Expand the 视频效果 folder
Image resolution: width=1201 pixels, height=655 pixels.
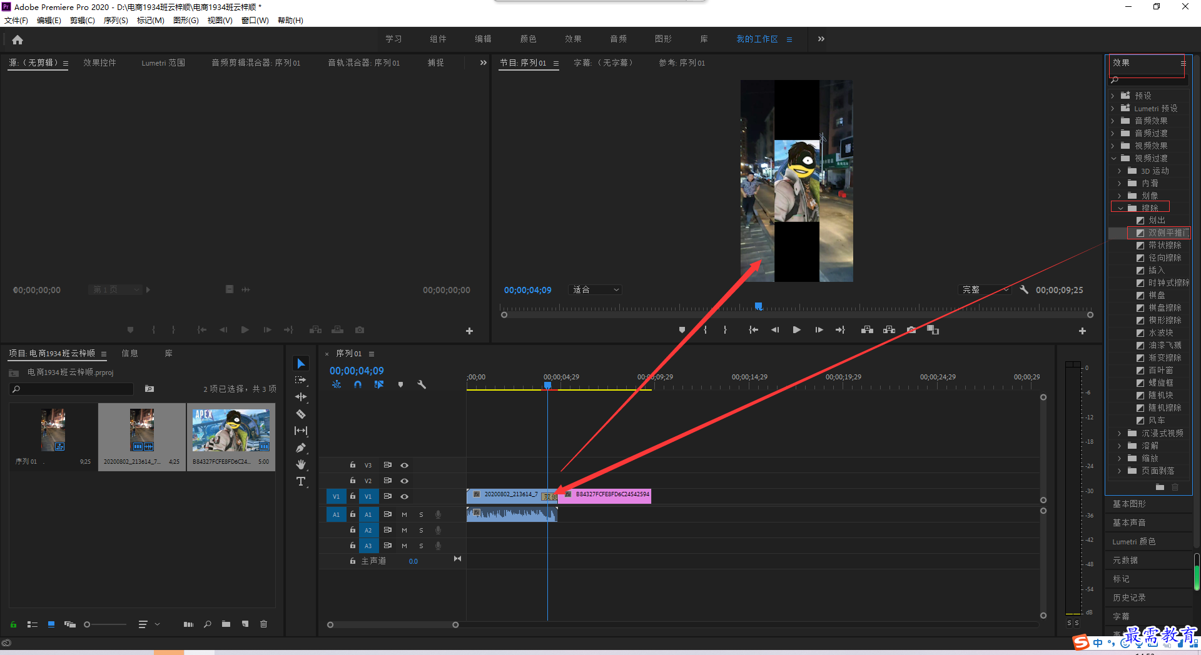tap(1113, 146)
